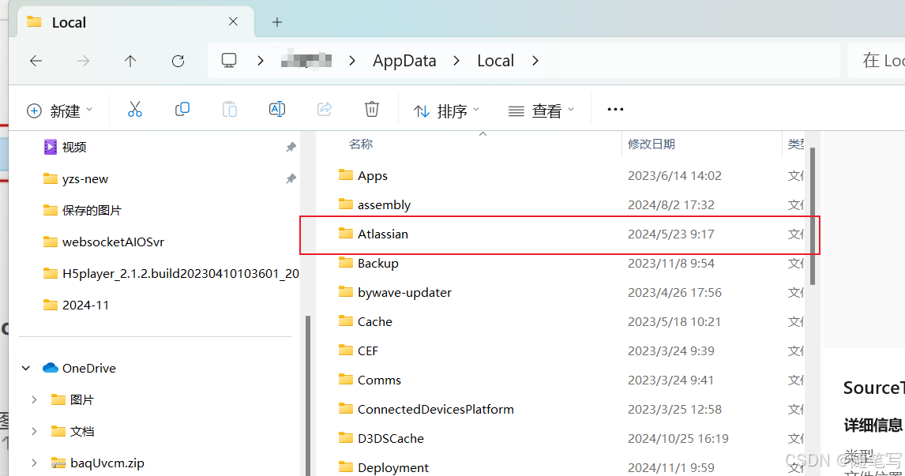Open H5player_2.1.2 folder in sidebar

pyautogui.click(x=180, y=273)
